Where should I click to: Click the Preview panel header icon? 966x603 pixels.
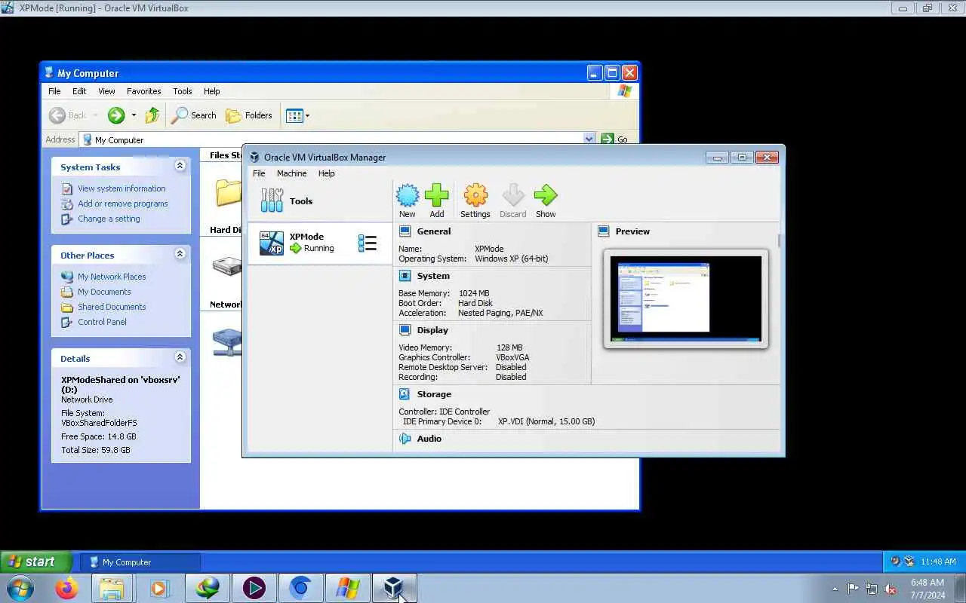[604, 231]
